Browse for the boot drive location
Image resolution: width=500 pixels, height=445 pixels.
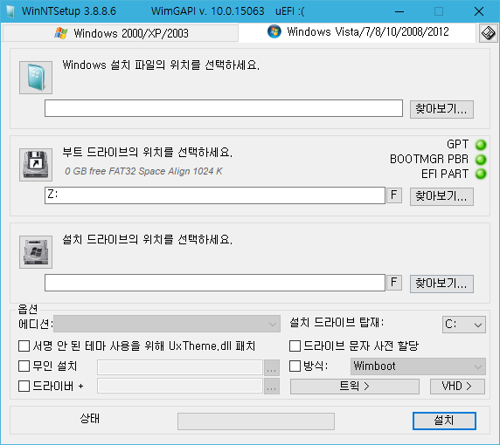tap(441, 196)
